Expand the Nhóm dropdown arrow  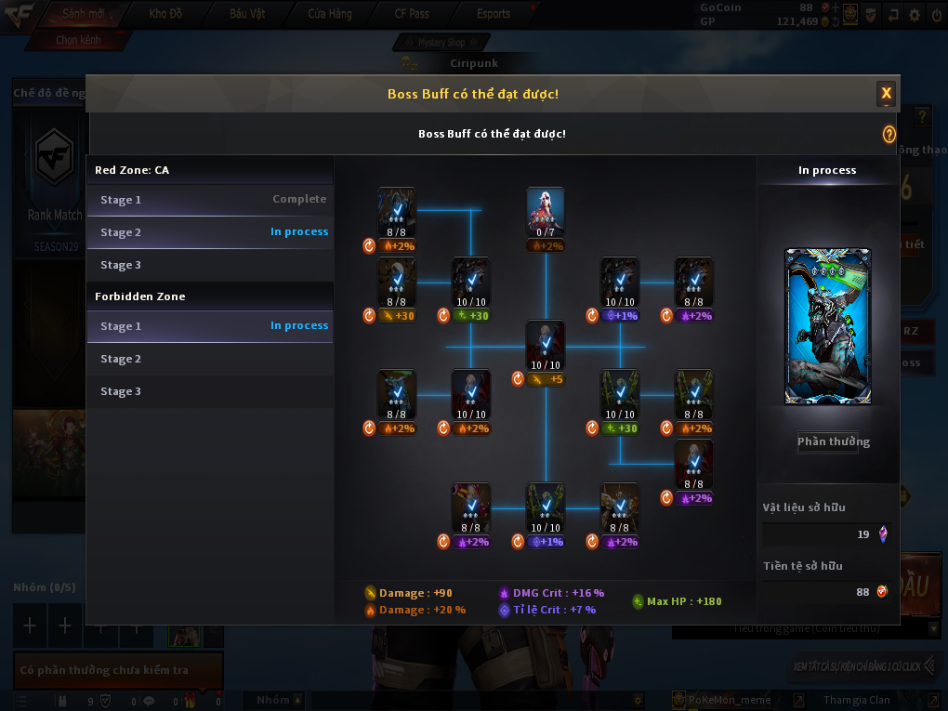click(x=297, y=700)
